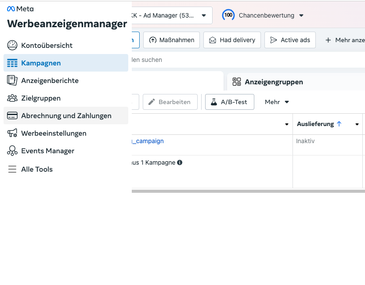Click the Maßnahmen filter button
365x285 pixels.
click(172, 40)
